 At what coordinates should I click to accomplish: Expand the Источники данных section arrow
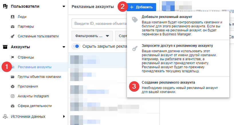[64, 116]
